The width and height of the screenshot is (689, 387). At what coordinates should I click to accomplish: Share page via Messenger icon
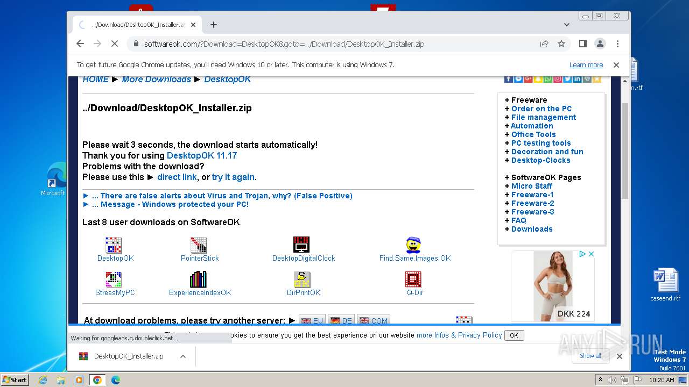pos(518,79)
